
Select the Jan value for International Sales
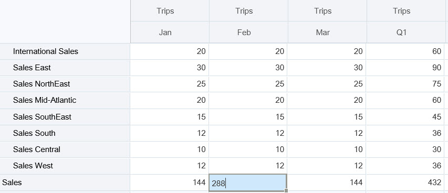[x=170, y=51]
